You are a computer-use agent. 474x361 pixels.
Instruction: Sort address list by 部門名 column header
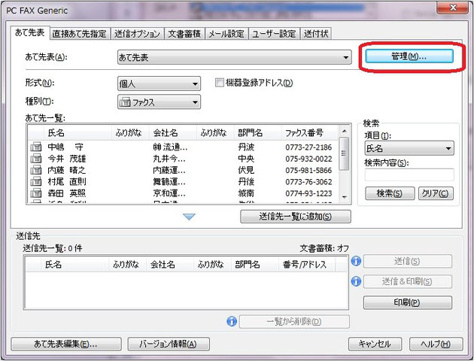[257, 132]
